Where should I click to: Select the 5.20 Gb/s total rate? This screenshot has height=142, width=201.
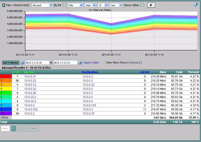point(160,122)
